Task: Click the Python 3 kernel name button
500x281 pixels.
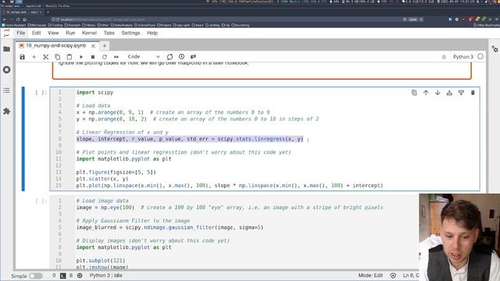Action: coord(463,57)
